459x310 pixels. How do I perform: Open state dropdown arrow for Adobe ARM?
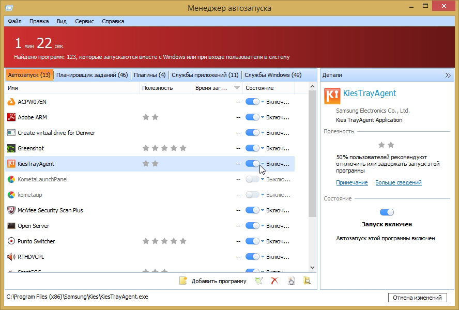point(263,117)
